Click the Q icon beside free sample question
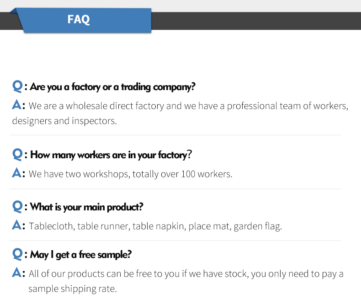The image size is (361, 300). tap(17, 254)
